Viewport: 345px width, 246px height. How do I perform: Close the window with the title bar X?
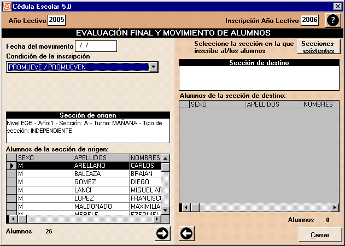click(x=338, y=7)
